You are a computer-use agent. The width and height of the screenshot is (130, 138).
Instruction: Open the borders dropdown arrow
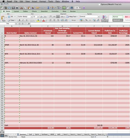tap(34, 20)
